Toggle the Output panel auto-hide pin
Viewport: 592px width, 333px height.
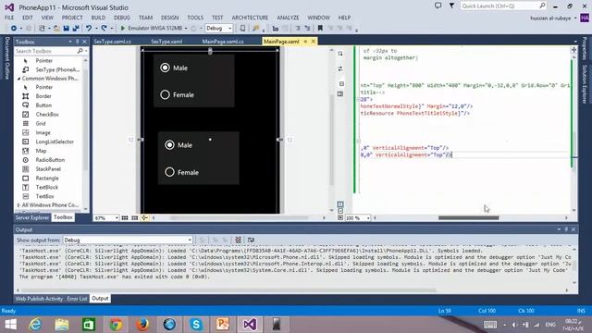[566, 229]
